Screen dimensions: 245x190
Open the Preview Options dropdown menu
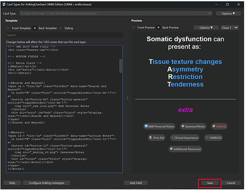pyautogui.click(x=206, y=27)
